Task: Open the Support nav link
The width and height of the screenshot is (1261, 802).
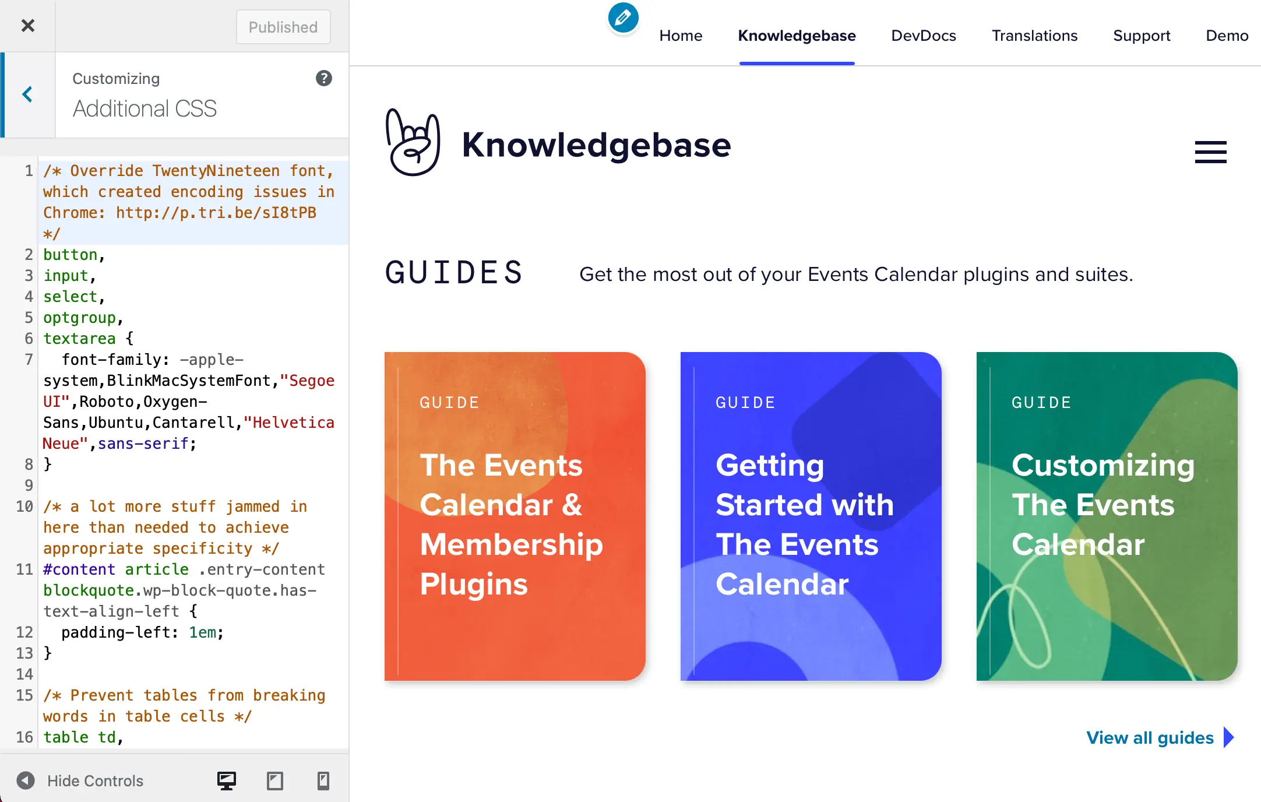Action: click(x=1142, y=36)
